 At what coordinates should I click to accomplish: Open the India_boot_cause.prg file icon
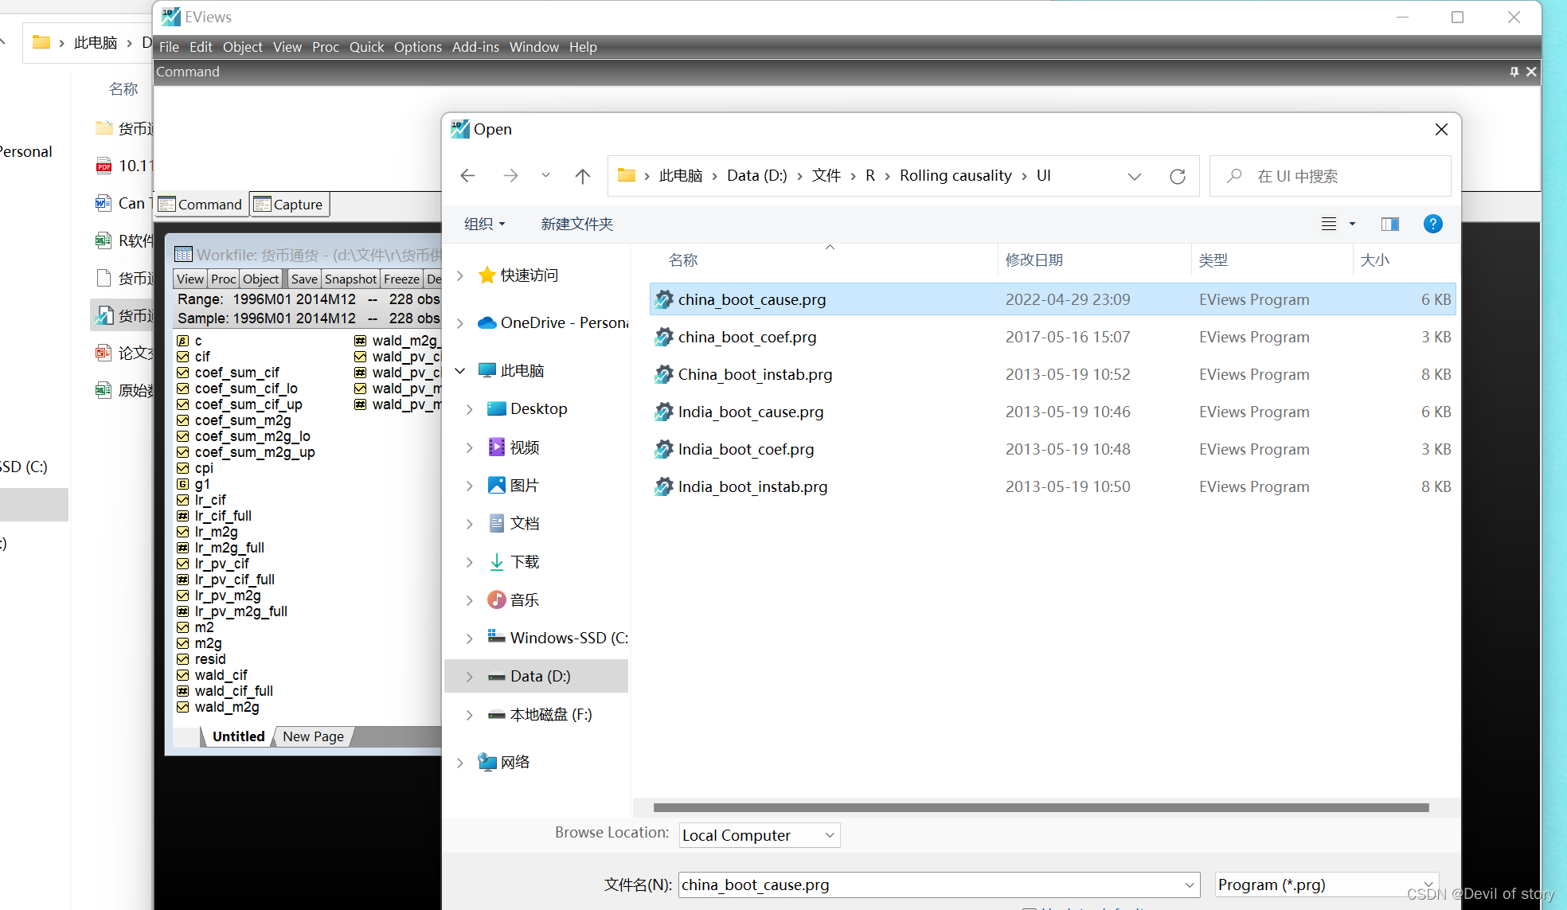point(663,412)
